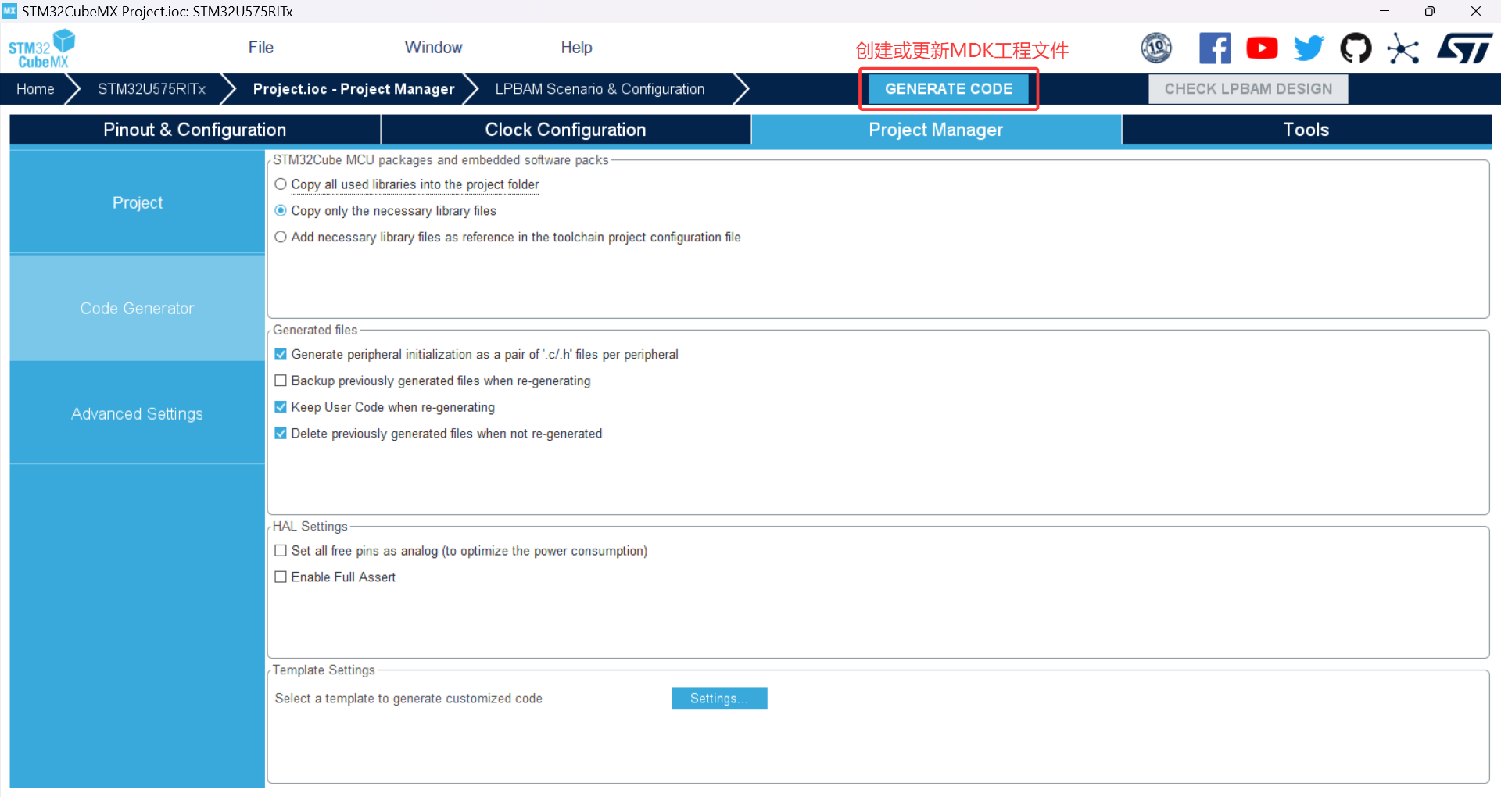Enable Backup previously generated files checkbox

[281, 381]
